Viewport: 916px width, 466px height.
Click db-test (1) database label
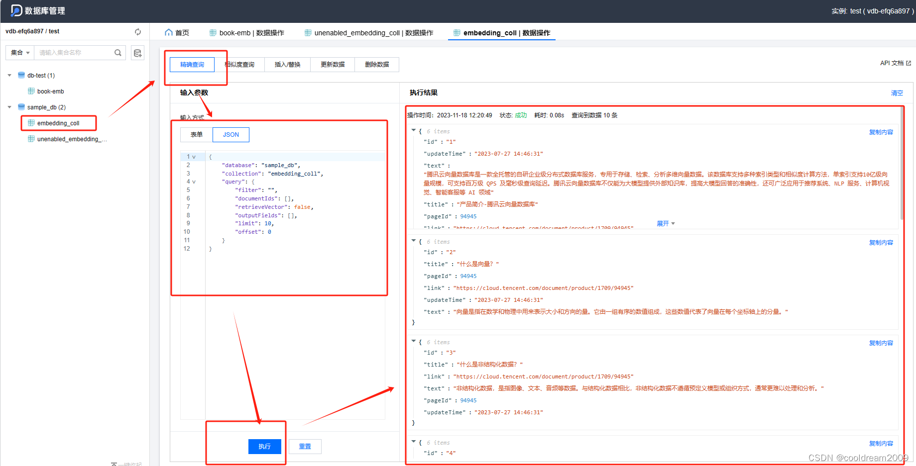pos(41,76)
